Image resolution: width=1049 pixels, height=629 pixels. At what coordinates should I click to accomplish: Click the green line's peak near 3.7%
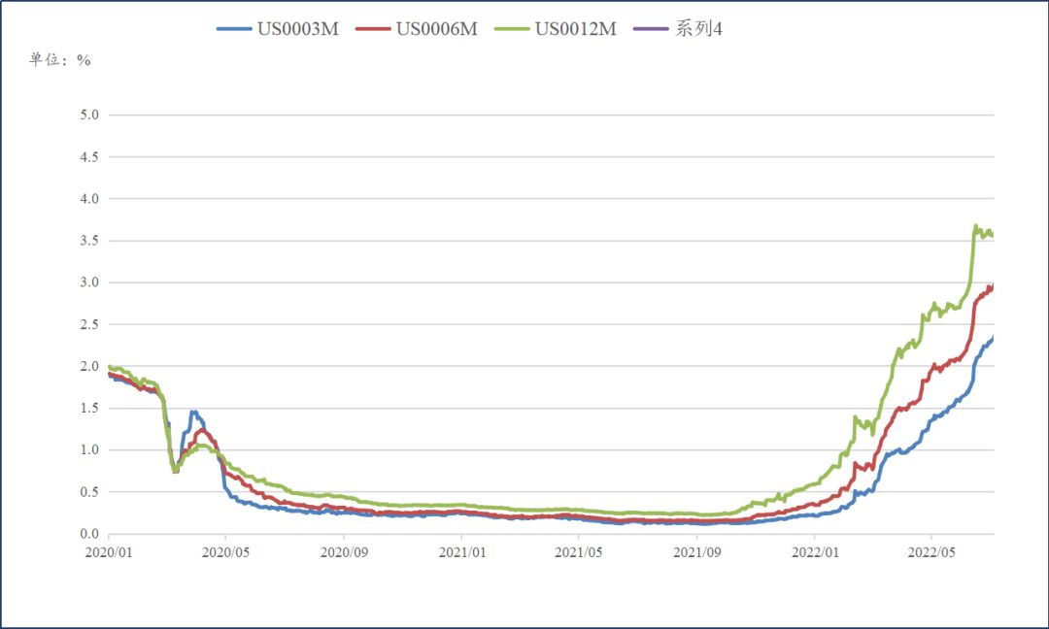(975, 226)
